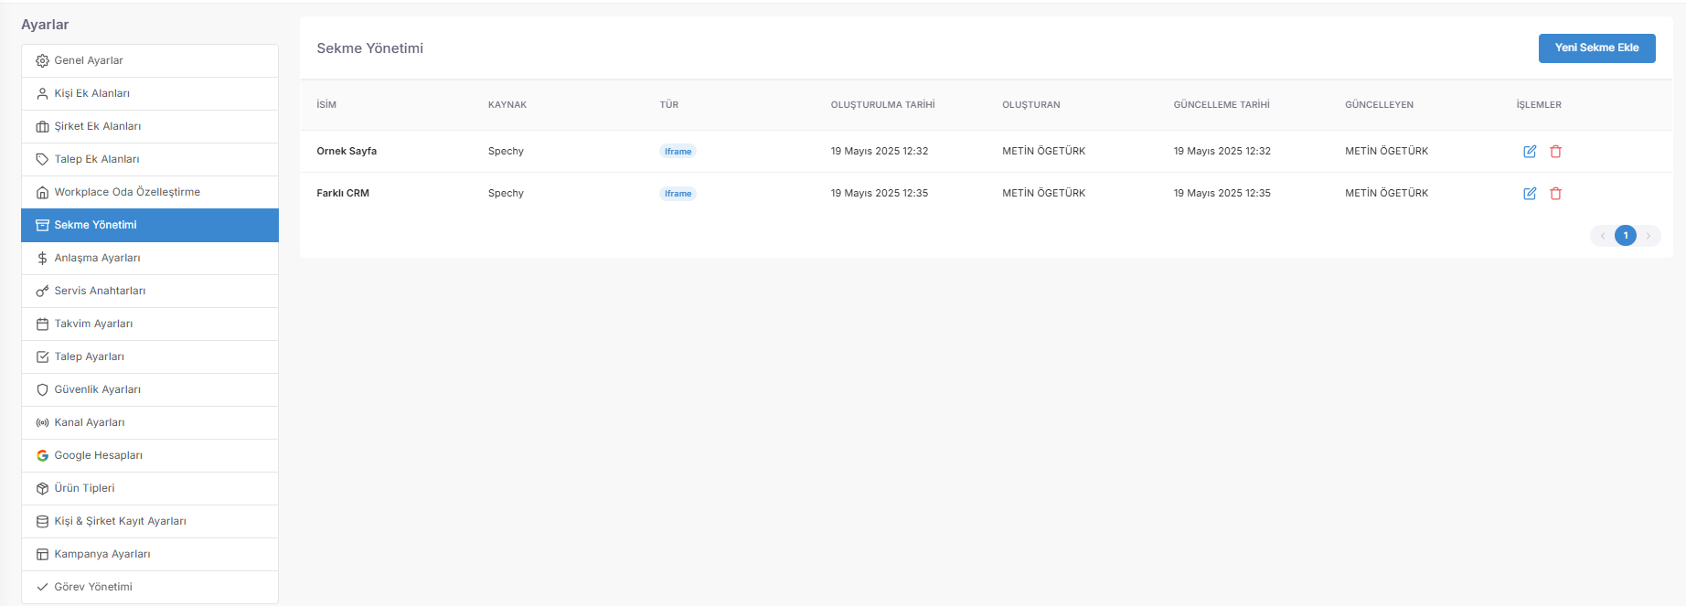Click the home icon beside Workplace Oda Özelleştirme
Viewport: 1686px width, 606px height.
point(42,193)
